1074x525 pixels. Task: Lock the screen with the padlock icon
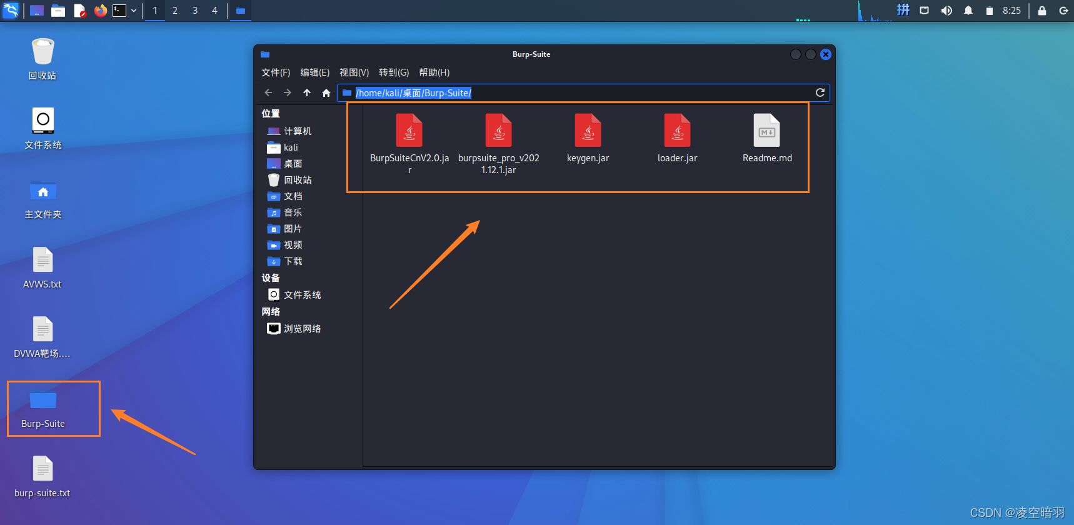pos(1042,11)
